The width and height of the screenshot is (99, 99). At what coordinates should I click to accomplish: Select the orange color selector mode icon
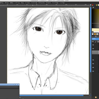click(95, 34)
